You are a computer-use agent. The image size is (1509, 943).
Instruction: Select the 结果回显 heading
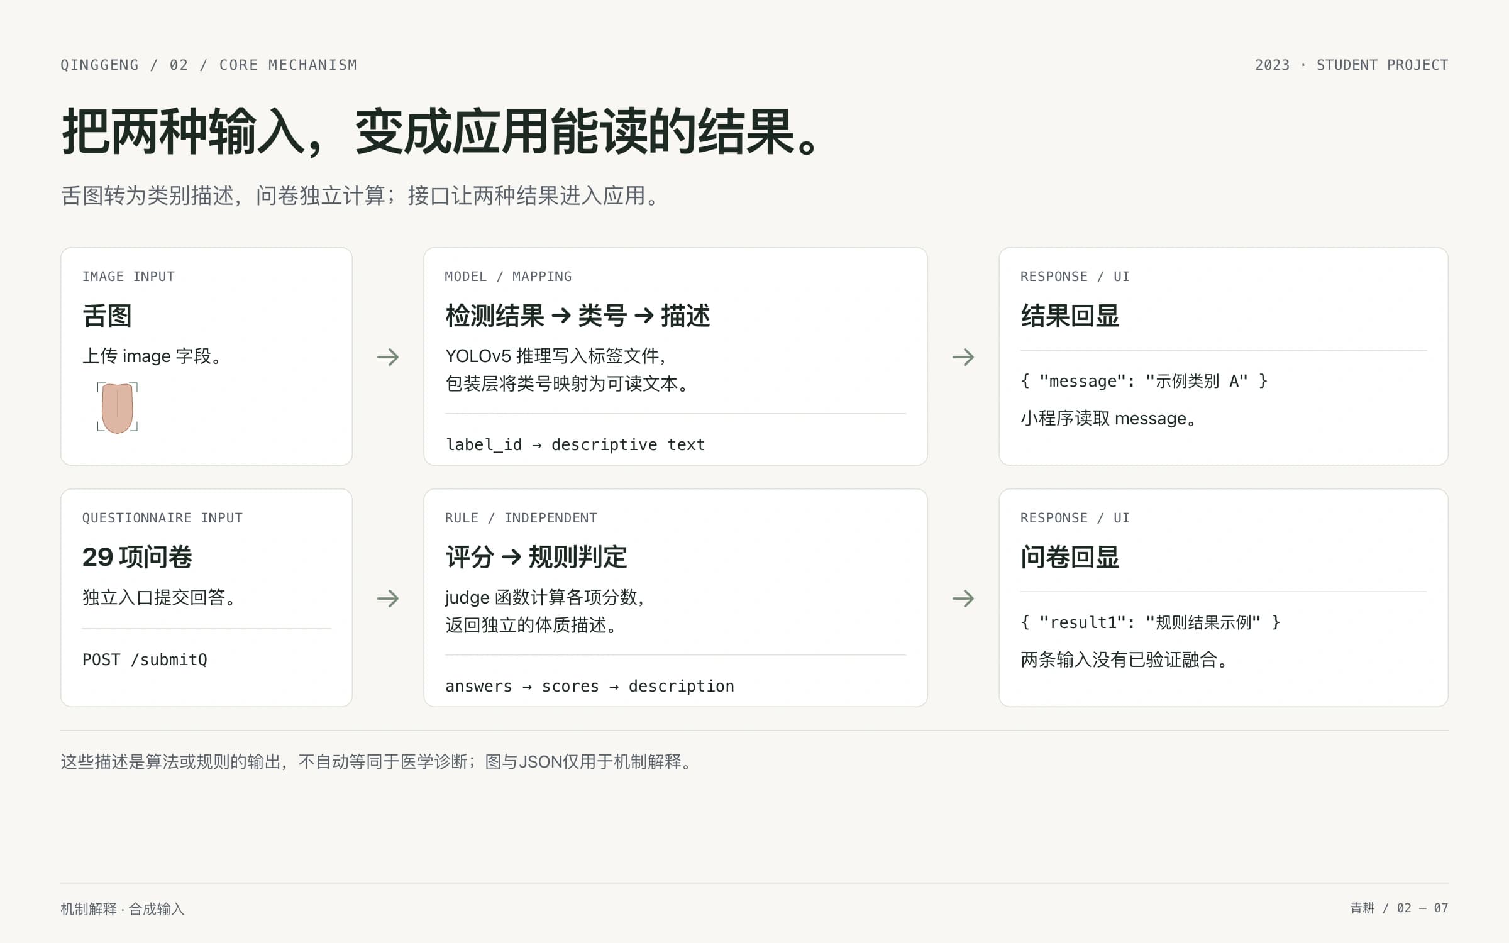pos(1070,316)
